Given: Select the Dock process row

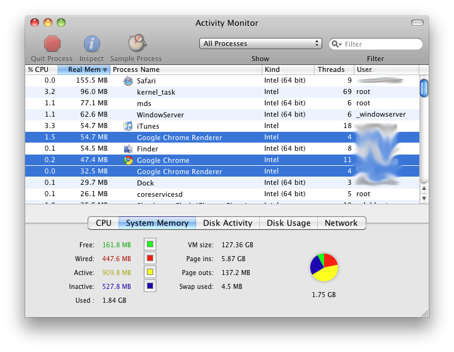Looking at the screenshot, I should [x=222, y=182].
